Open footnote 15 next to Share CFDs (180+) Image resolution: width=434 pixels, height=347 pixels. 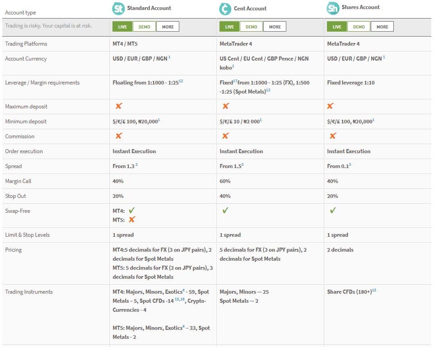pyautogui.click(x=374, y=291)
